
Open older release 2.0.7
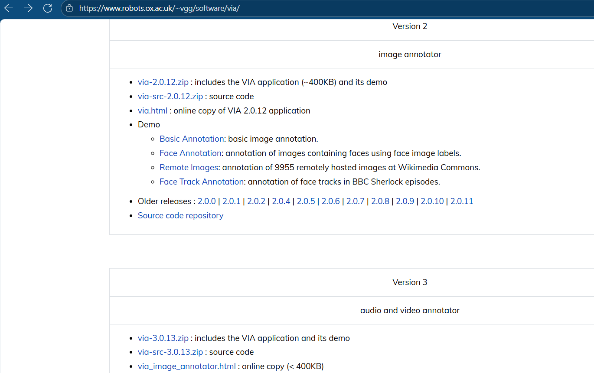click(x=356, y=201)
